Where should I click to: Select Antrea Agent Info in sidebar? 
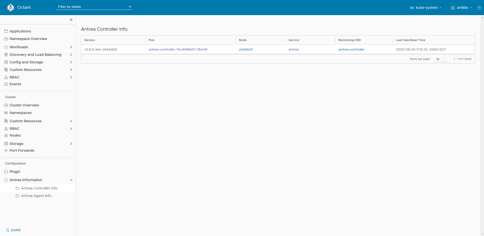[x=36, y=196]
